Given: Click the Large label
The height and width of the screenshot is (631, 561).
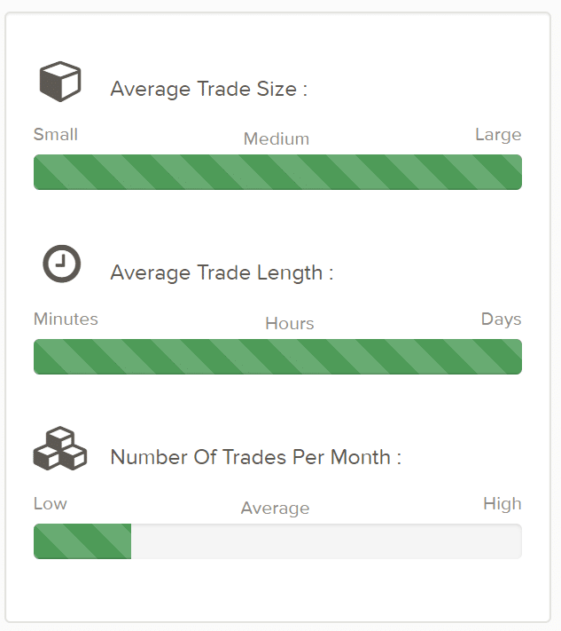Looking at the screenshot, I should click(x=498, y=135).
